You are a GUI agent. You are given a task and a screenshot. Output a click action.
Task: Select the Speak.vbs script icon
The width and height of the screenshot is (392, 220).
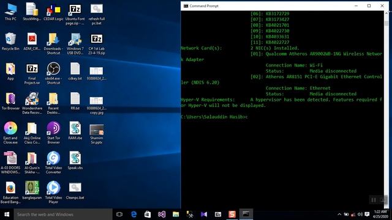pos(75,161)
